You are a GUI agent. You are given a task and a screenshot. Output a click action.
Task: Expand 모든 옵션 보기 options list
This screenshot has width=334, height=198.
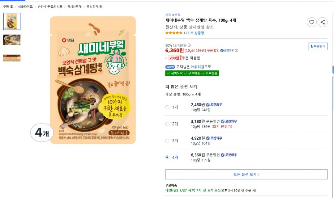point(246,174)
